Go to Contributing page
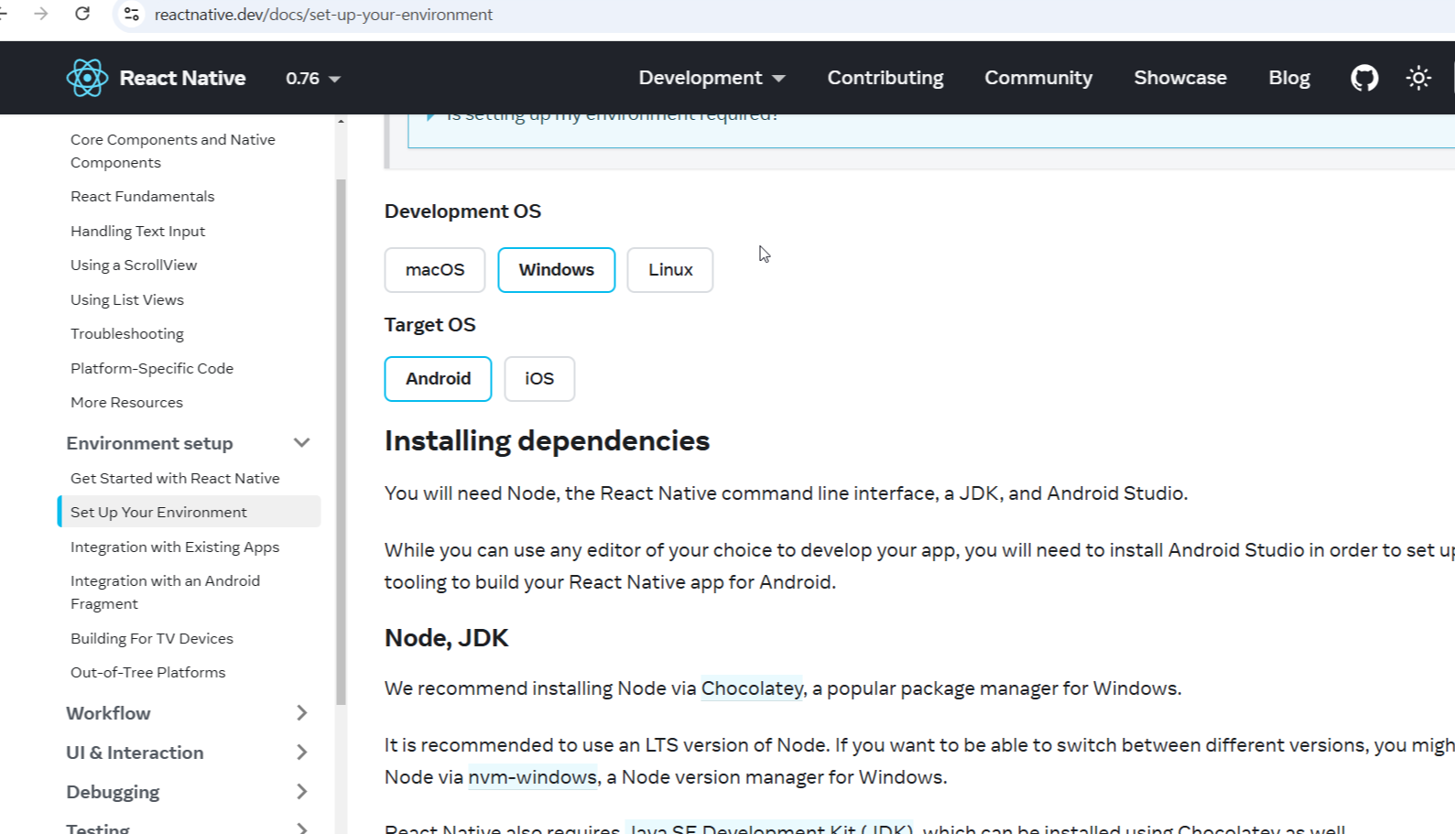Viewport: 1455px width, 834px height. 885,78
